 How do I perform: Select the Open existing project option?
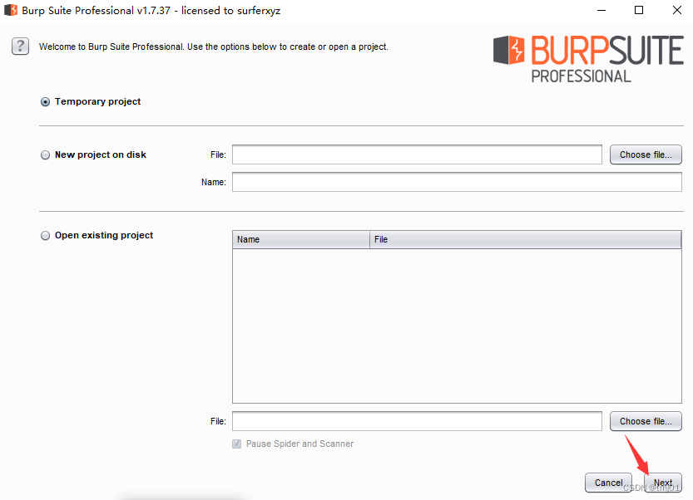click(45, 236)
